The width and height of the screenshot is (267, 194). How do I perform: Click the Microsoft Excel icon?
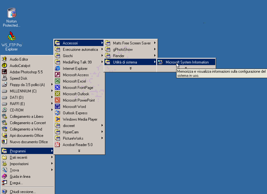pos(57,81)
